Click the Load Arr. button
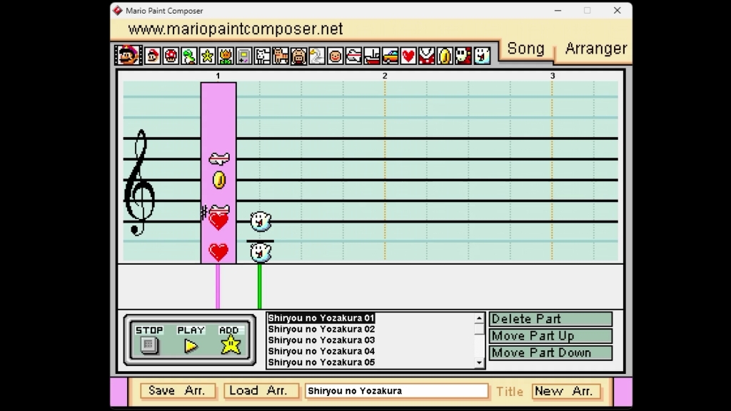731x411 pixels. pyautogui.click(x=260, y=390)
